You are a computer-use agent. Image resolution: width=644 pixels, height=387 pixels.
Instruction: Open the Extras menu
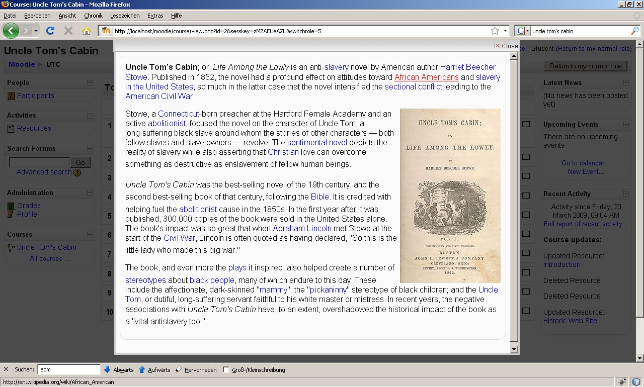coord(155,16)
